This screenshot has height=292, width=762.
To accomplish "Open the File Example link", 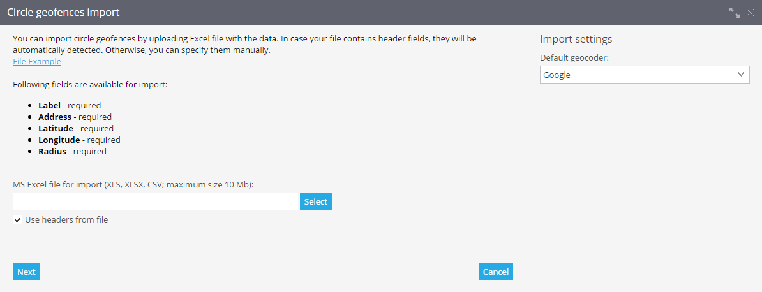I will pos(37,62).
